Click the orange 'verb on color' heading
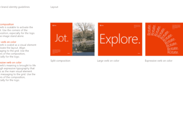 click(9, 42)
